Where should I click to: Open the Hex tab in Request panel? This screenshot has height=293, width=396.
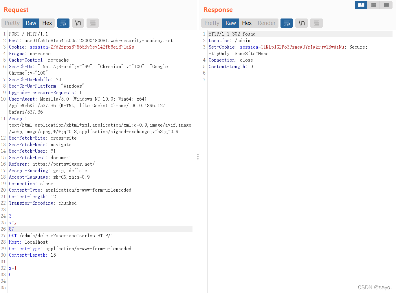(x=47, y=23)
